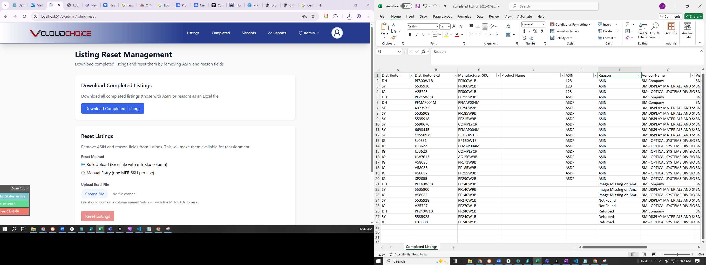This screenshot has width=706, height=265.
Task: Open the Conditional Formatting dropdown
Action: [570, 24]
